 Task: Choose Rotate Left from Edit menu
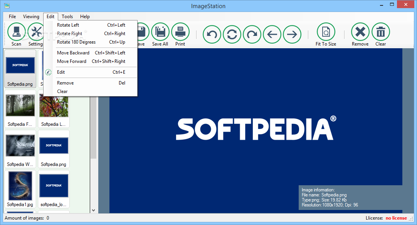point(91,25)
